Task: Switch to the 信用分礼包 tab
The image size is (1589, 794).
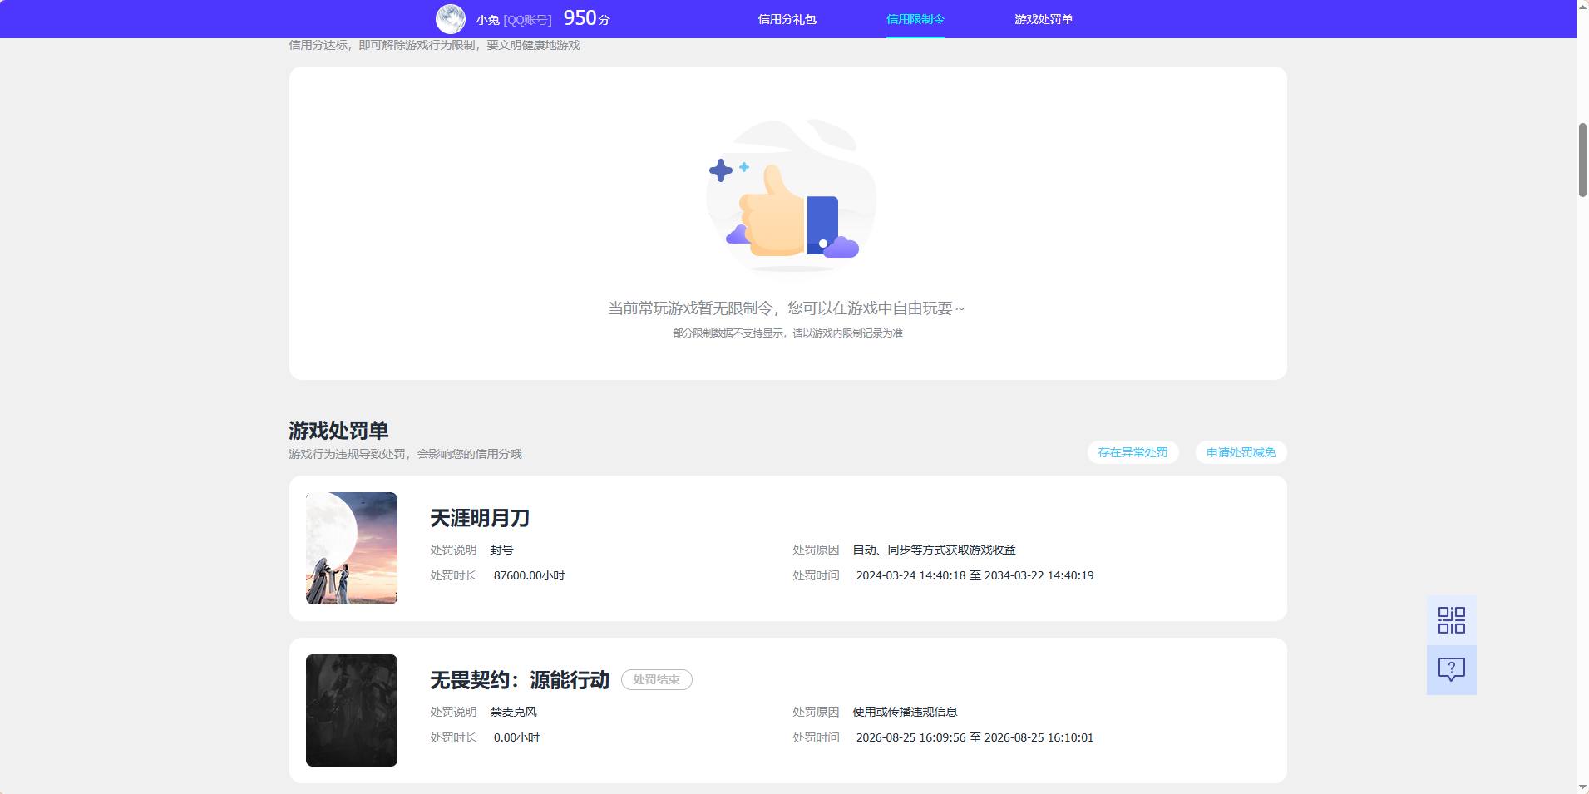Action: 787,19
